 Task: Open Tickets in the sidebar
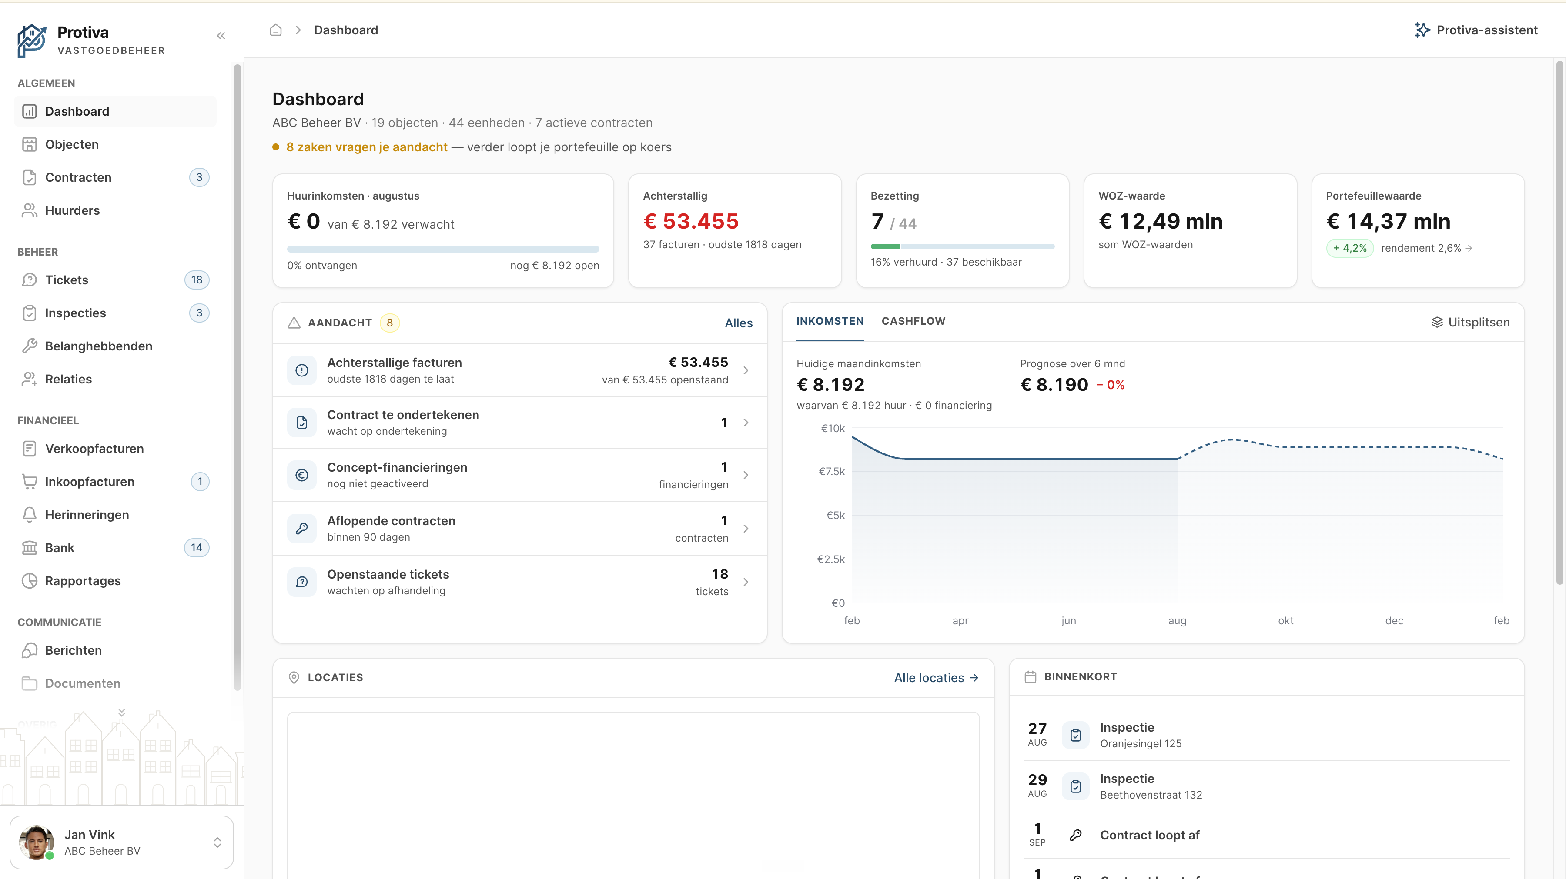tap(115, 280)
